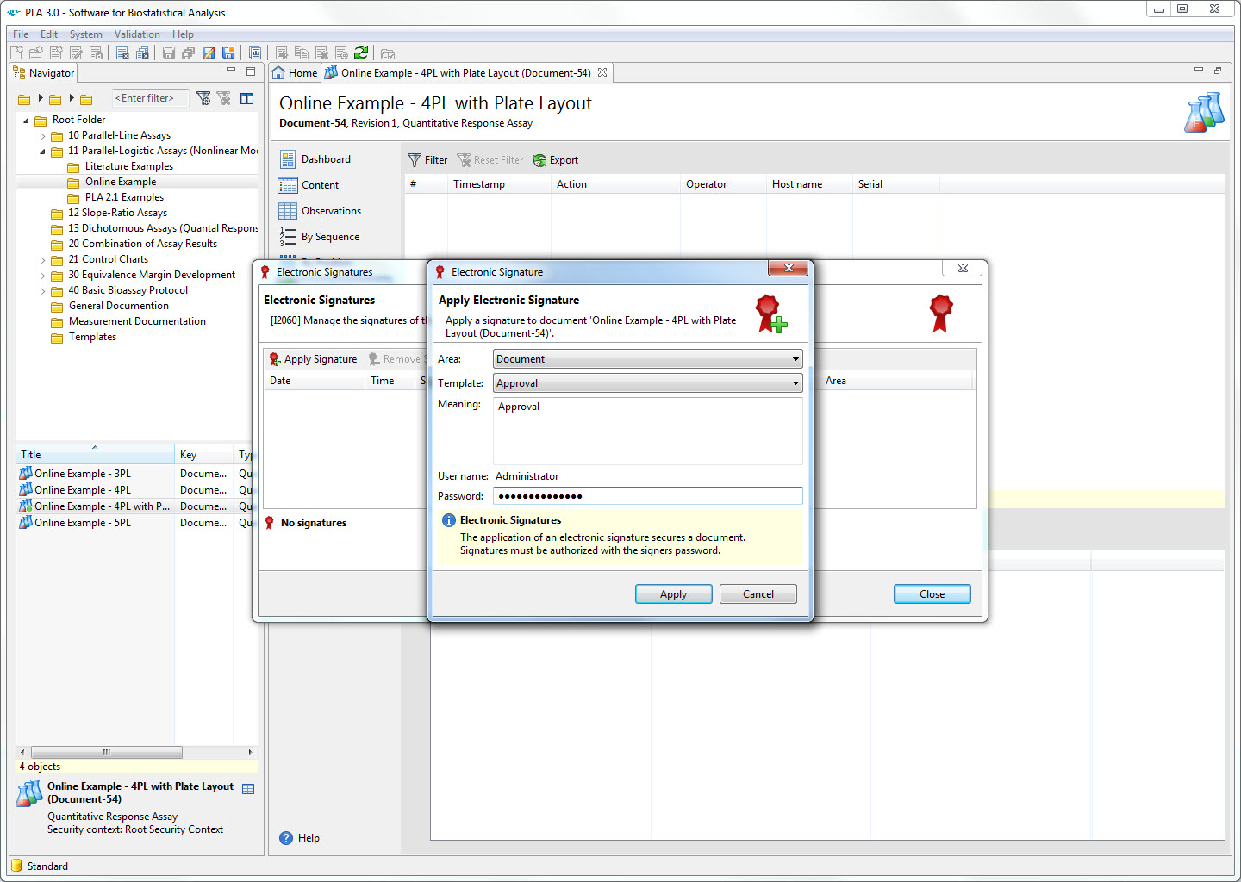Open the Content section icon
1241x882 pixels.
coord(288,185)
